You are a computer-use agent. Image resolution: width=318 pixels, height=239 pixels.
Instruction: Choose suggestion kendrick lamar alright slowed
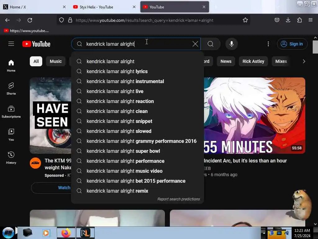click(x=138, y=131)
